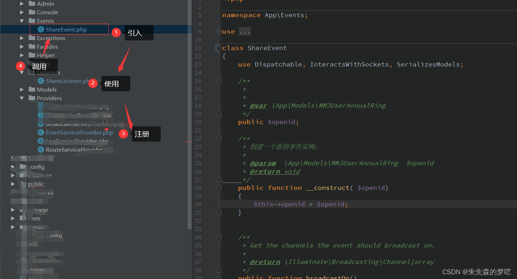Expand the Admin folder
The image size is (517, 279).
22,4
